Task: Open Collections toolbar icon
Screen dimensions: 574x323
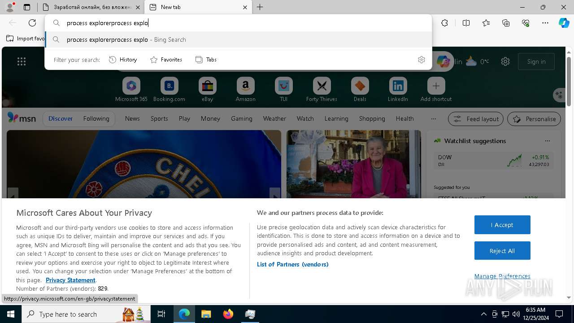Action: [x=506, y=23]
